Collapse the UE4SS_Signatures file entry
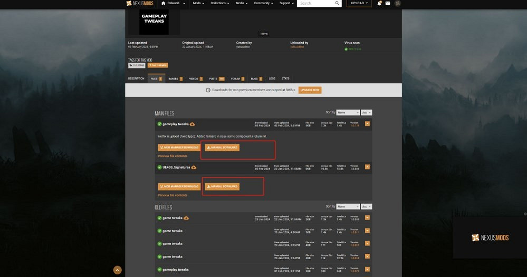Image resolution: width=527 pixels, height=277 pixels. (x=367, y=167)
